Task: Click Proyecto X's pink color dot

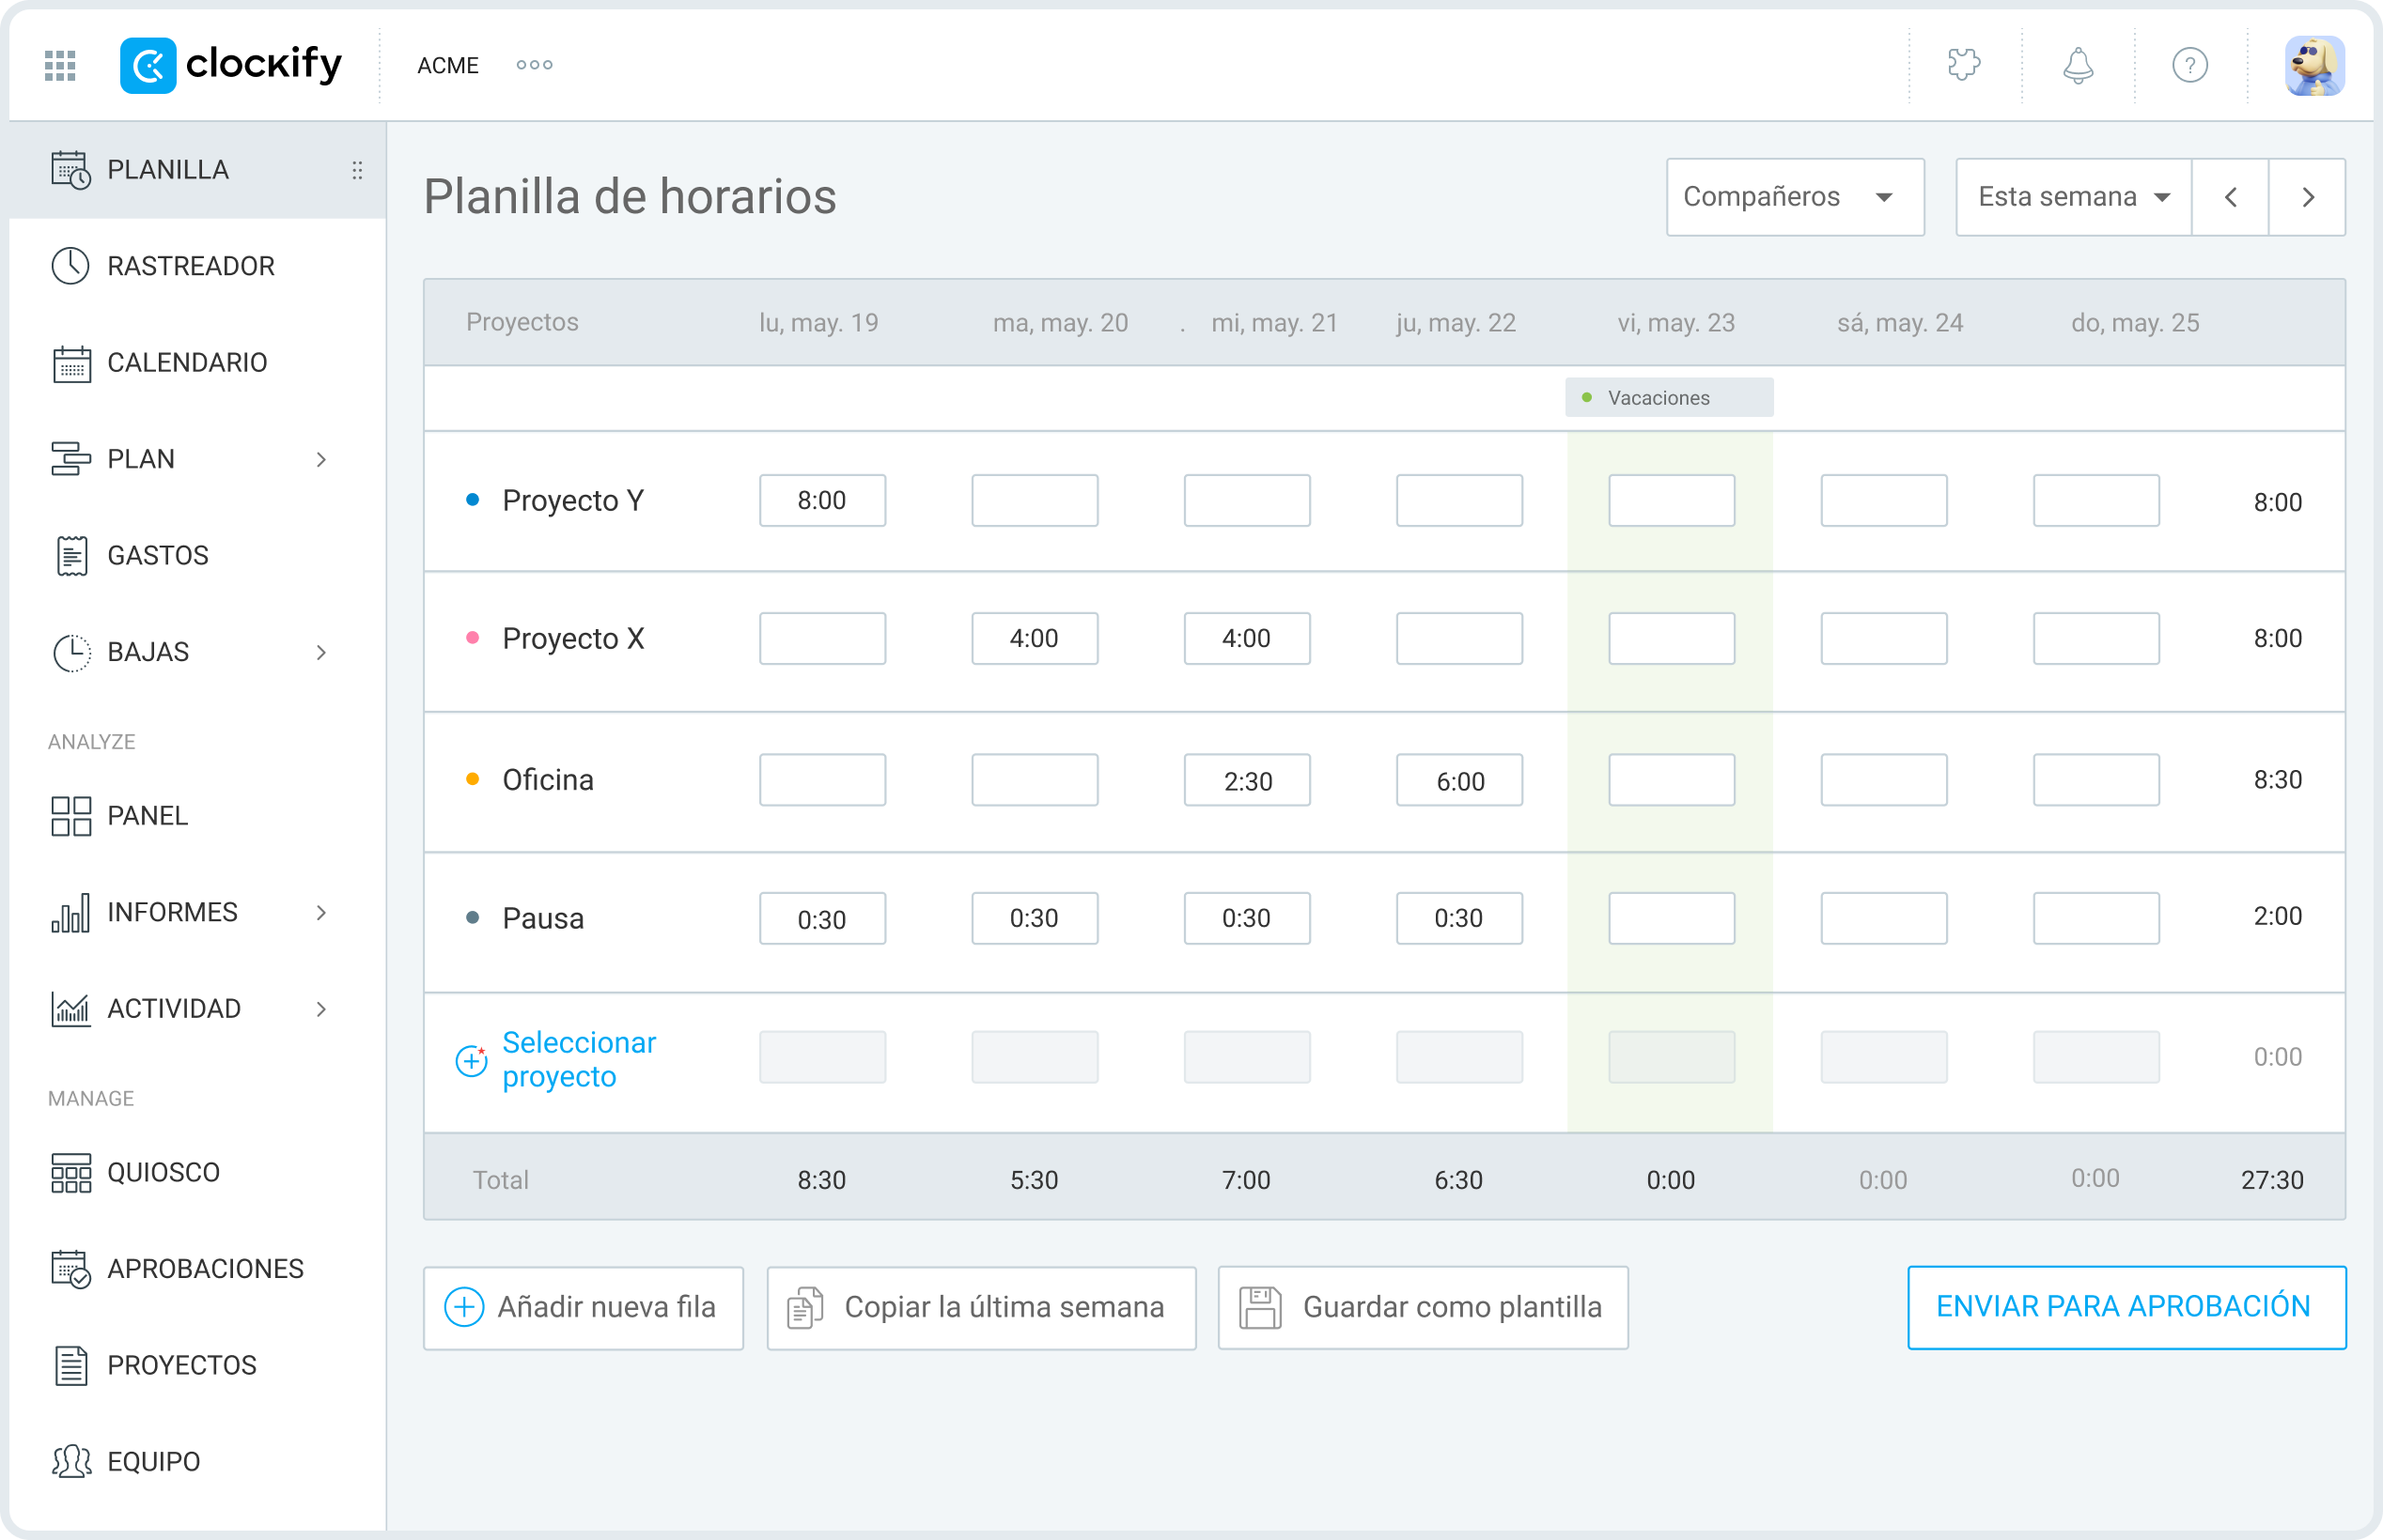Action: coord(473,638)
